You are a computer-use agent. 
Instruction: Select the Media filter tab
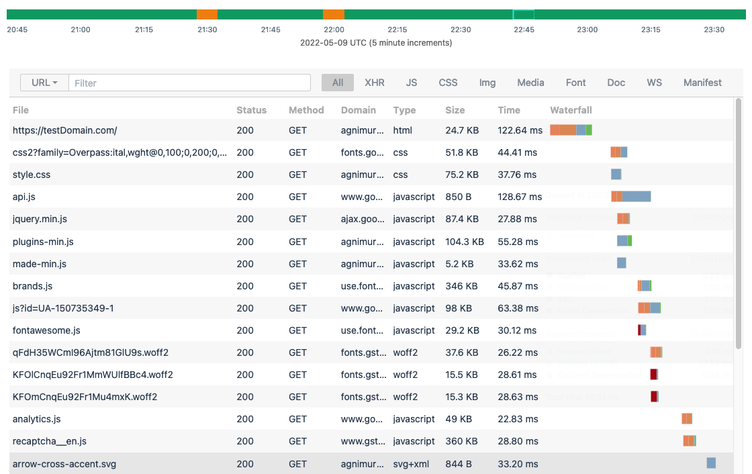[x=530, y=82]
